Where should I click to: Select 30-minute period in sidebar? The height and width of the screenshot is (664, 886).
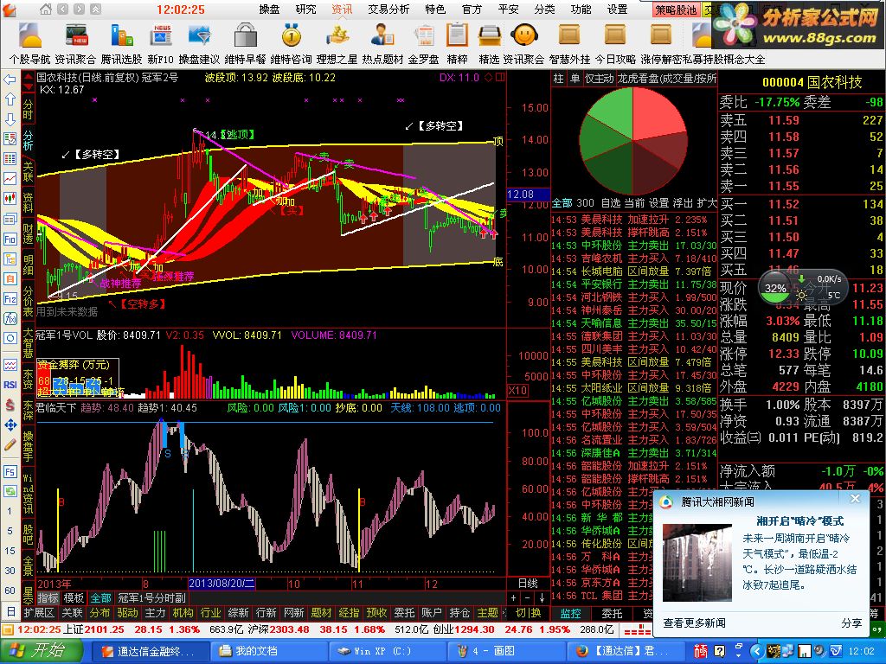click(x=10, y=571)
